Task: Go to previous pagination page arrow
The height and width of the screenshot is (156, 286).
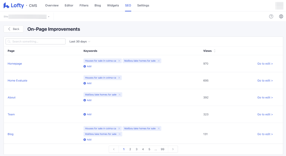Action: pyautogui.click(x=114, y=149)
